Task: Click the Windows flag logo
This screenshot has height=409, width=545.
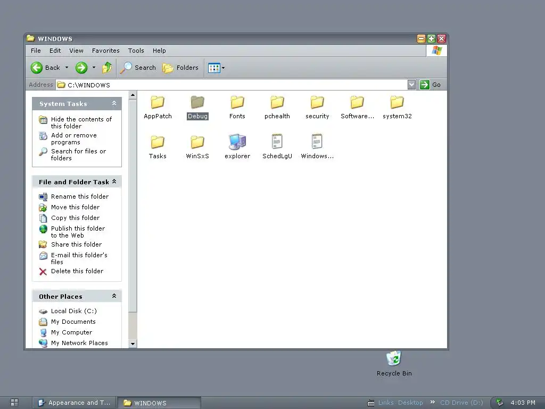Action: pos(436,51)
